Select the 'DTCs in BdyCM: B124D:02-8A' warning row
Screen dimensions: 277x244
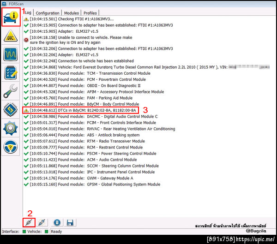(x=80, y=110)
